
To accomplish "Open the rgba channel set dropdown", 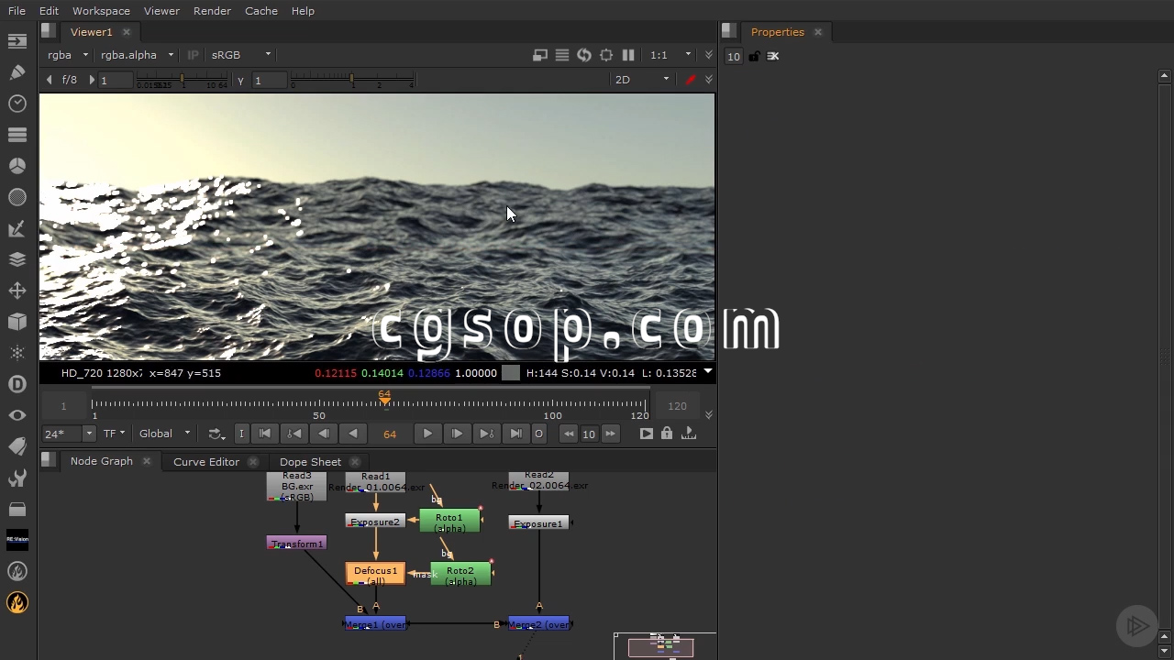I will [68, 55].
